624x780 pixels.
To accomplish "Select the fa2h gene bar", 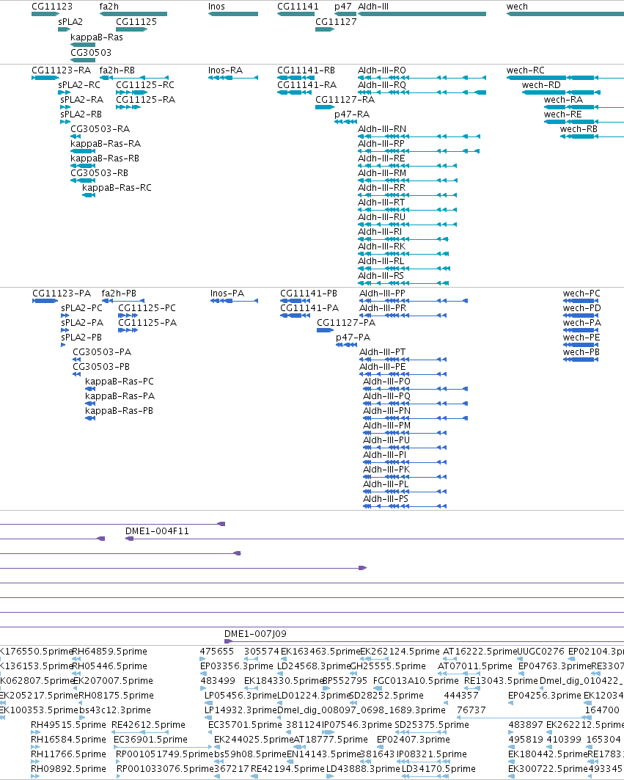I will click(133, 14).
